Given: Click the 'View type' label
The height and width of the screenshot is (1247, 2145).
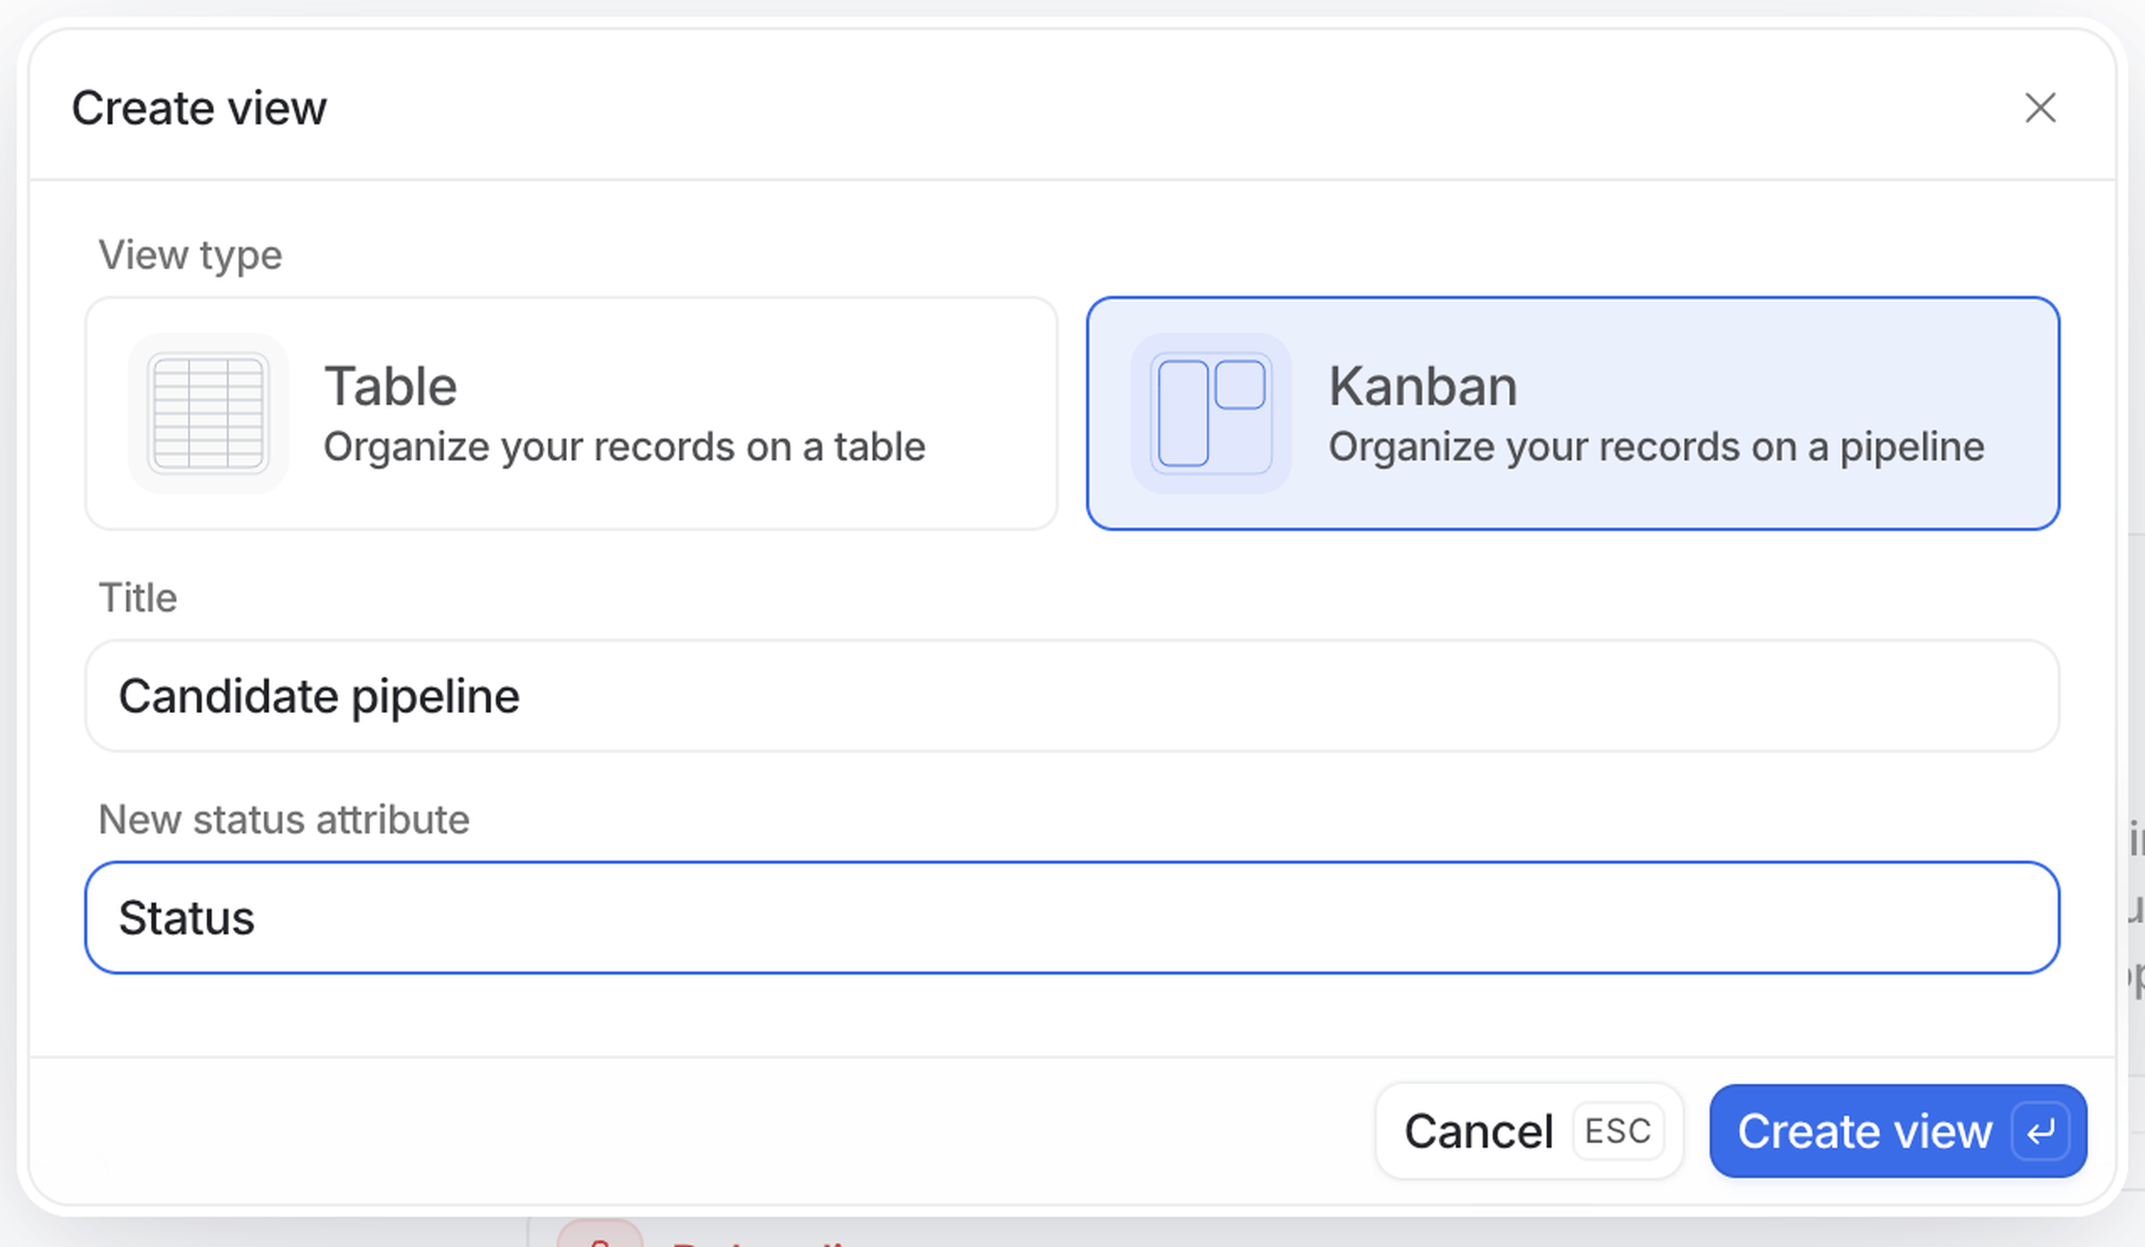Looking at the screenshot, I should coord(190,255).
